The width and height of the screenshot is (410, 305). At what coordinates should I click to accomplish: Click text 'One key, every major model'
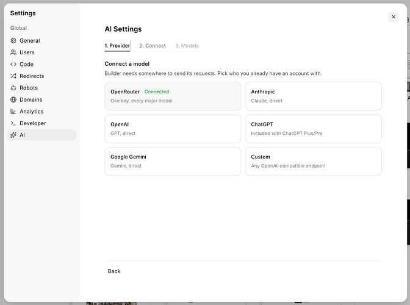pos(141,101)
